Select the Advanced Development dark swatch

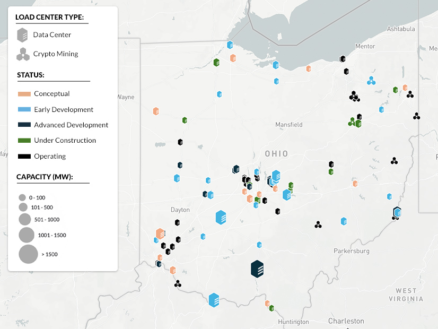click(x=24, y=125)
